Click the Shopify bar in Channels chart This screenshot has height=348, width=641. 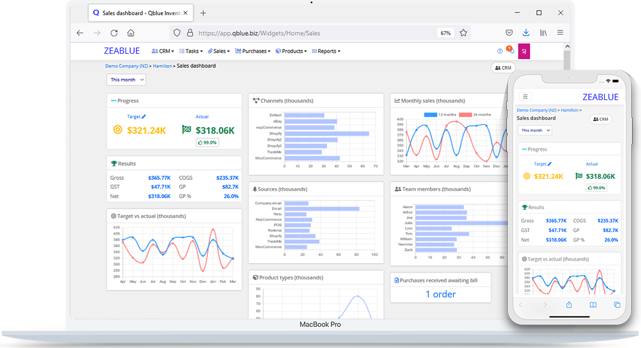(326, 134)
